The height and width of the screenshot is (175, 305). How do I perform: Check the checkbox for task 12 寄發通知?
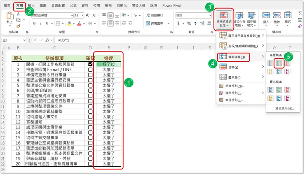pos(90,122)
